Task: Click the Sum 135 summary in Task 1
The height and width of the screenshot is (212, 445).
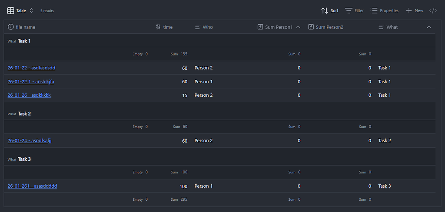Action: (179, 54)
